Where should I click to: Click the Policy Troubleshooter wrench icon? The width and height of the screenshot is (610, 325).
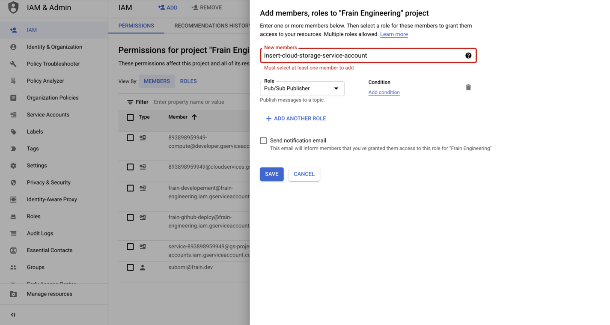(13, 64)
